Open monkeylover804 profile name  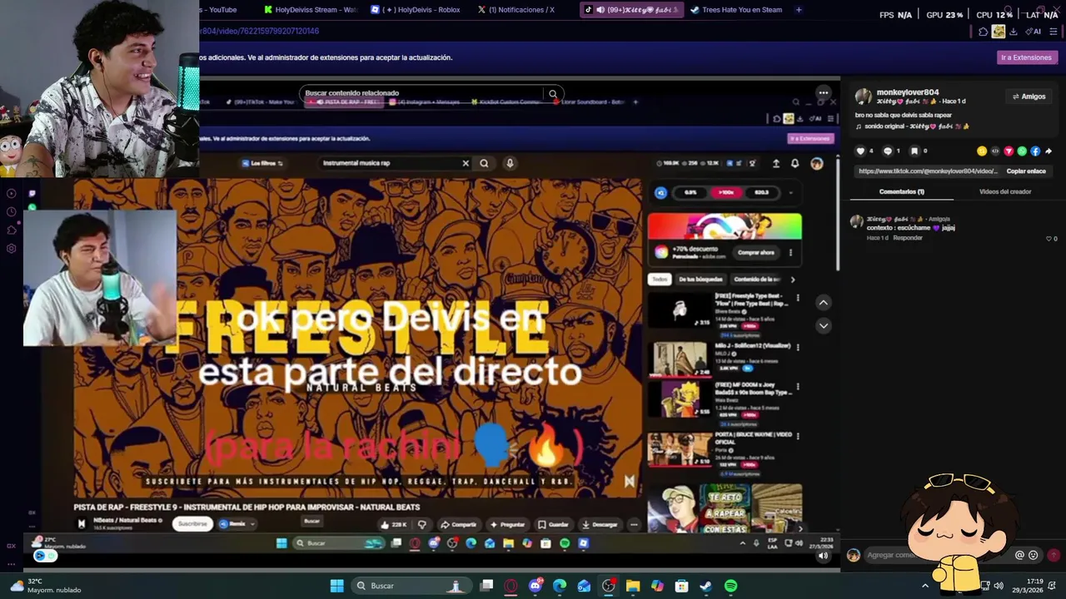(908, 92)
